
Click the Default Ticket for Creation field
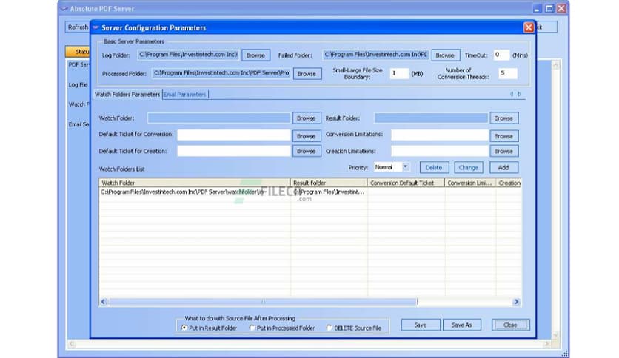click(x=234, y=151)
